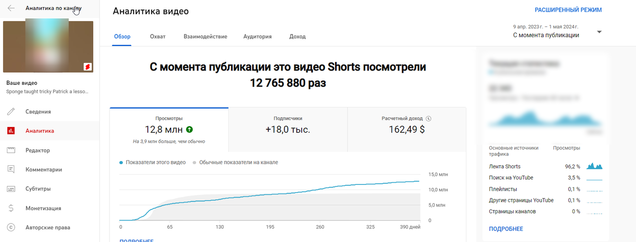Screen dimensions: 636x242
Task: Click the Лента Shorts traffic source row
Action: 545,166
